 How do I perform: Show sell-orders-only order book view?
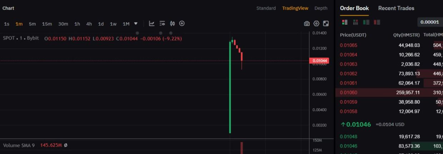point(377,22)
